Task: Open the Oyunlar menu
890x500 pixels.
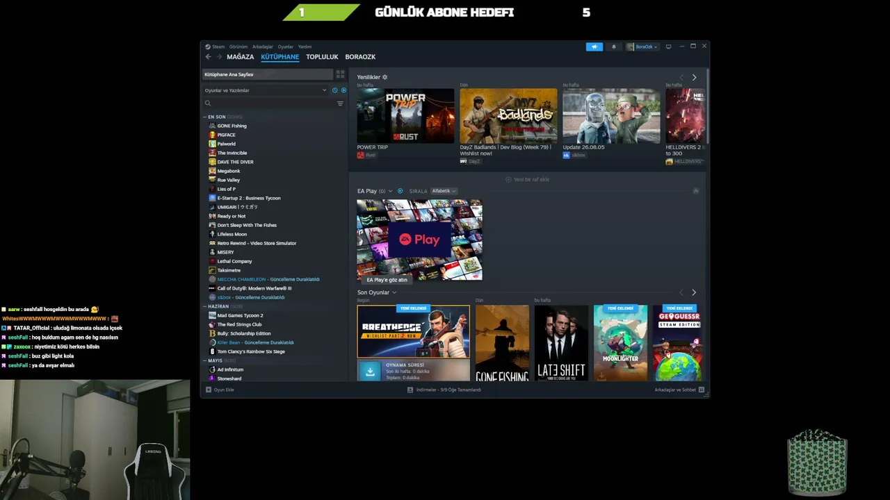Action: (286, 47)
